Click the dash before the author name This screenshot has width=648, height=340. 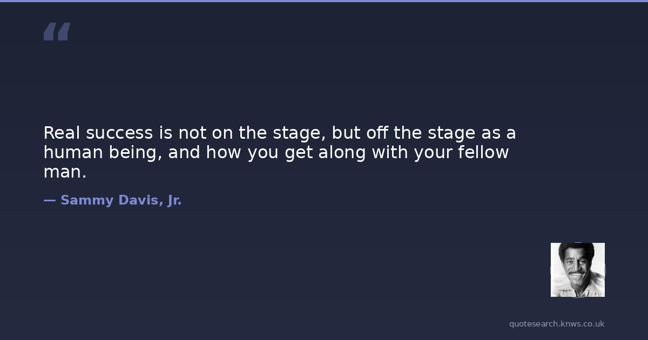click(x=49, y=200)
